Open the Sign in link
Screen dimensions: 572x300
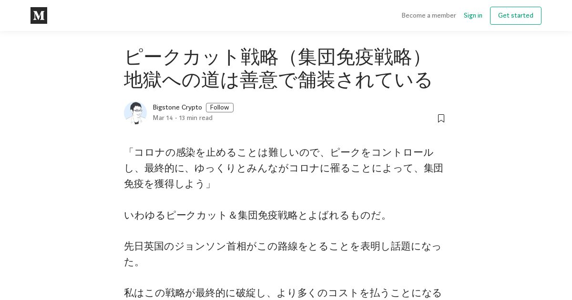click(x=473, y=16)
